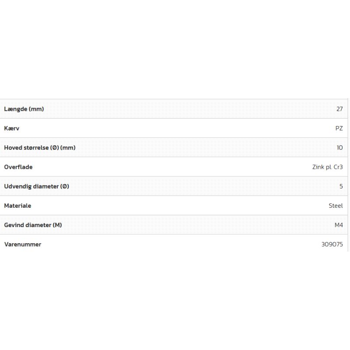Click the (Ø) symbol in Hoved størrelse
This screenshot has width=350, height=350.
tap(54, 147)
